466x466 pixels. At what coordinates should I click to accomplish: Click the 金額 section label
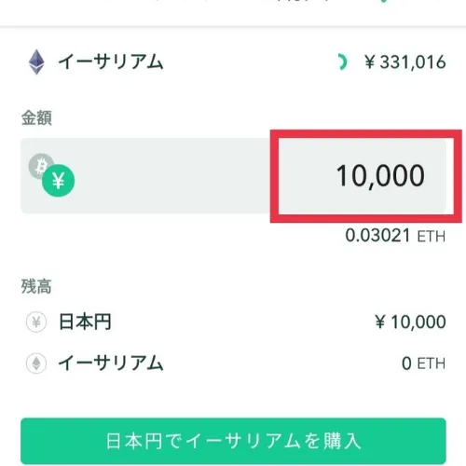(x=36, y=117)
